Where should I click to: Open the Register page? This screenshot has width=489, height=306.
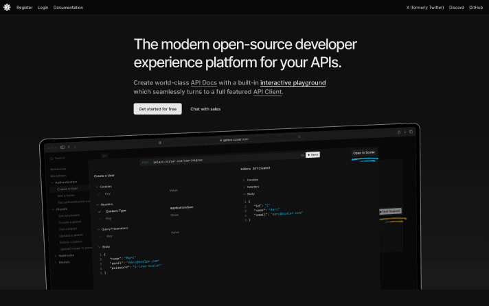(x=24, y=8)
